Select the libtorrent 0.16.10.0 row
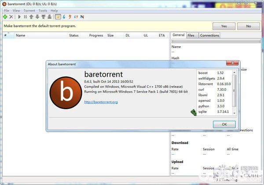Screen dimensions: 264x185 coord(214,84)
